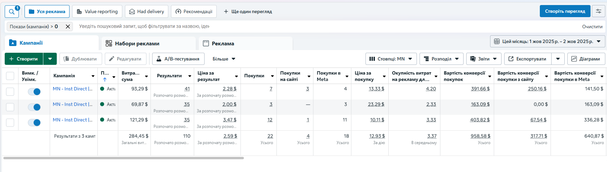
Task: Open Кампанія column header dropdown
Action: pyautogui.click(x=93, y=76)
